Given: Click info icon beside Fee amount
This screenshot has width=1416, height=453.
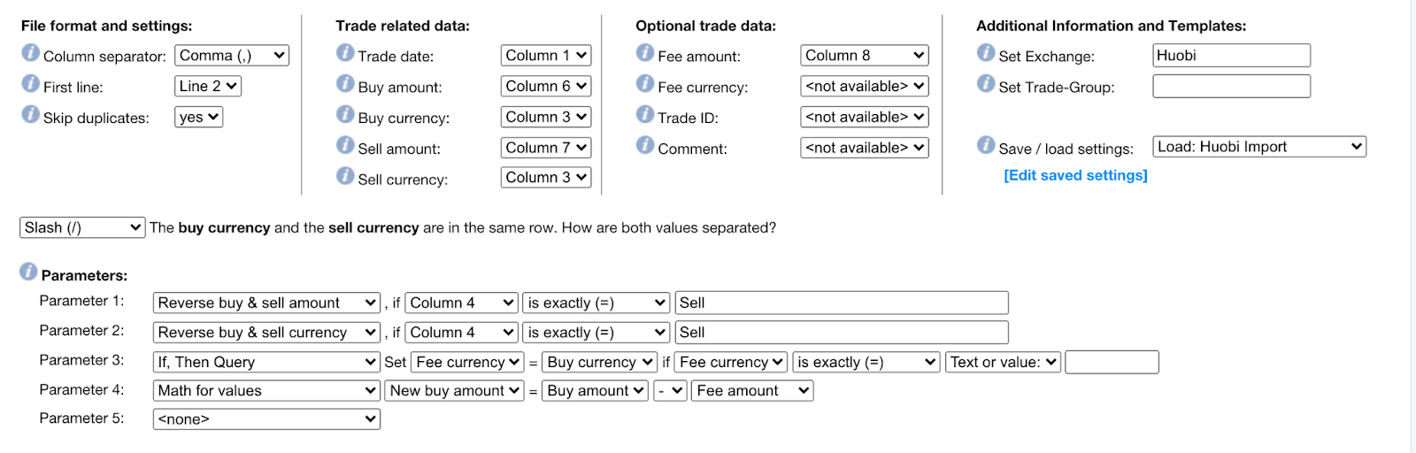Looking at the screenshot, I should click(x=645, y=53).
